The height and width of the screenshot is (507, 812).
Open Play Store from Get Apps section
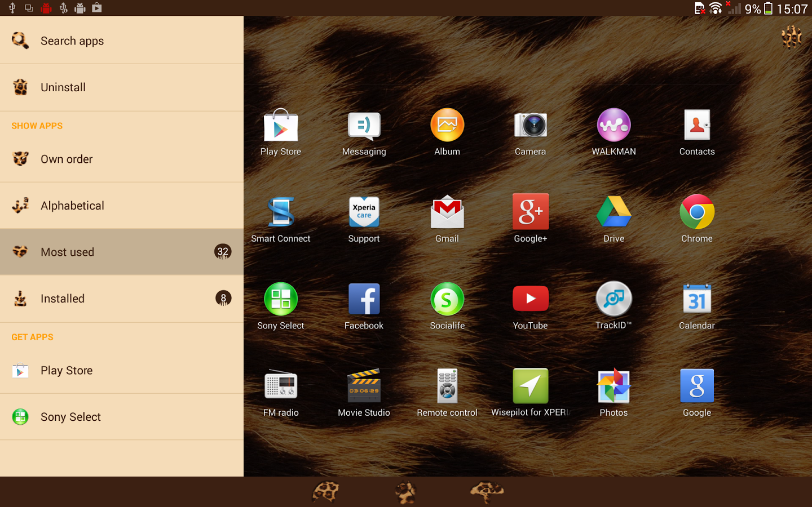point(122,370)
